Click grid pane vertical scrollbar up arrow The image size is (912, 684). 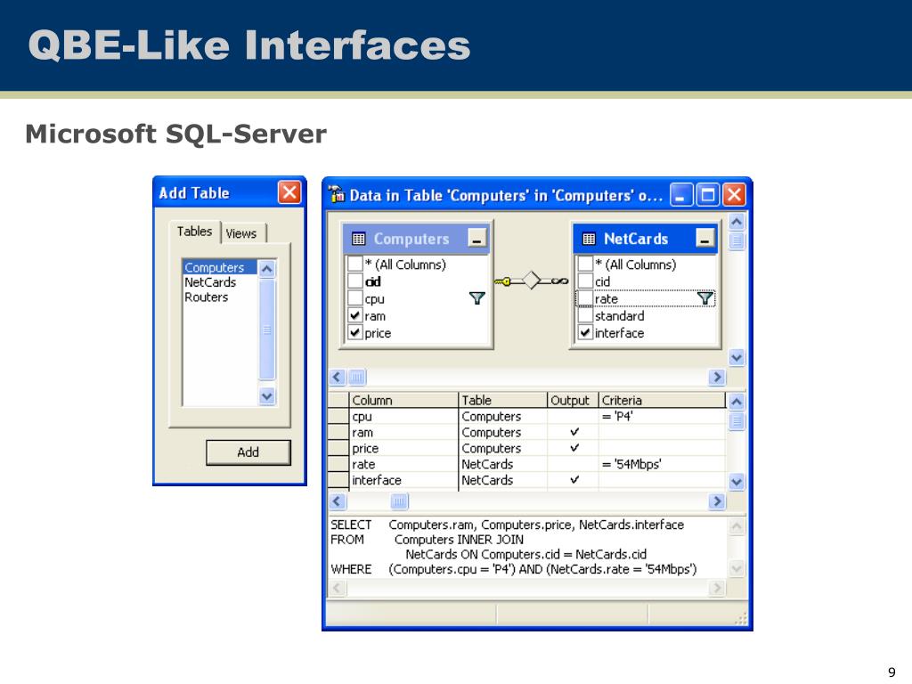737,402
